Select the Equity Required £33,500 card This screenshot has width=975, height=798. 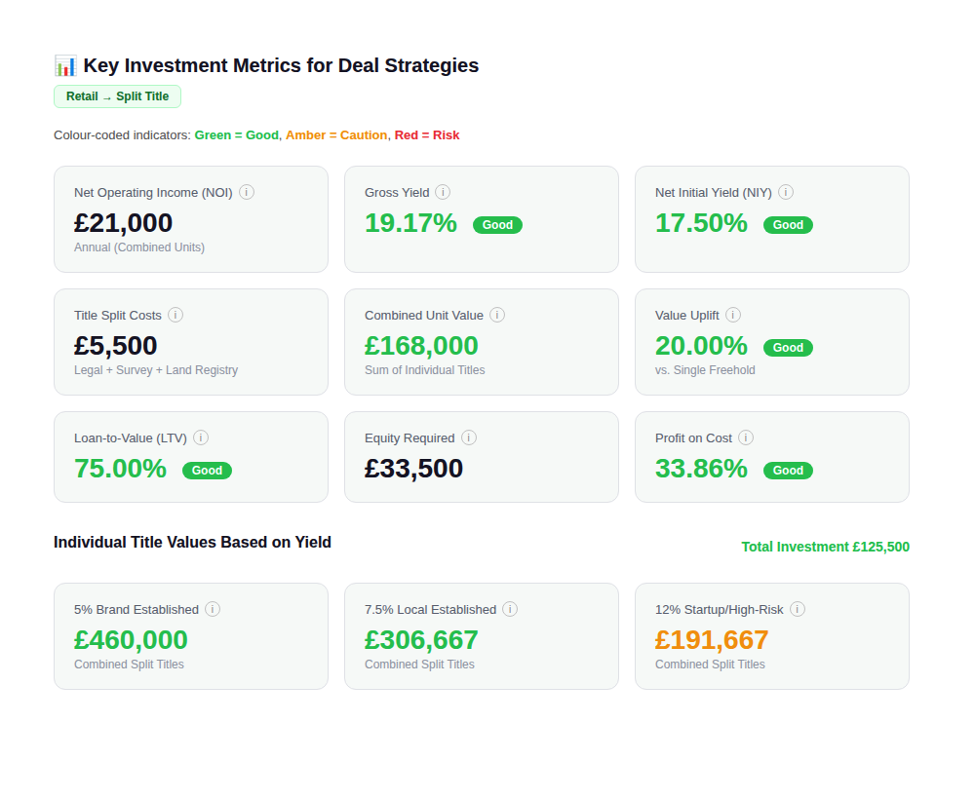pos(482,457)
